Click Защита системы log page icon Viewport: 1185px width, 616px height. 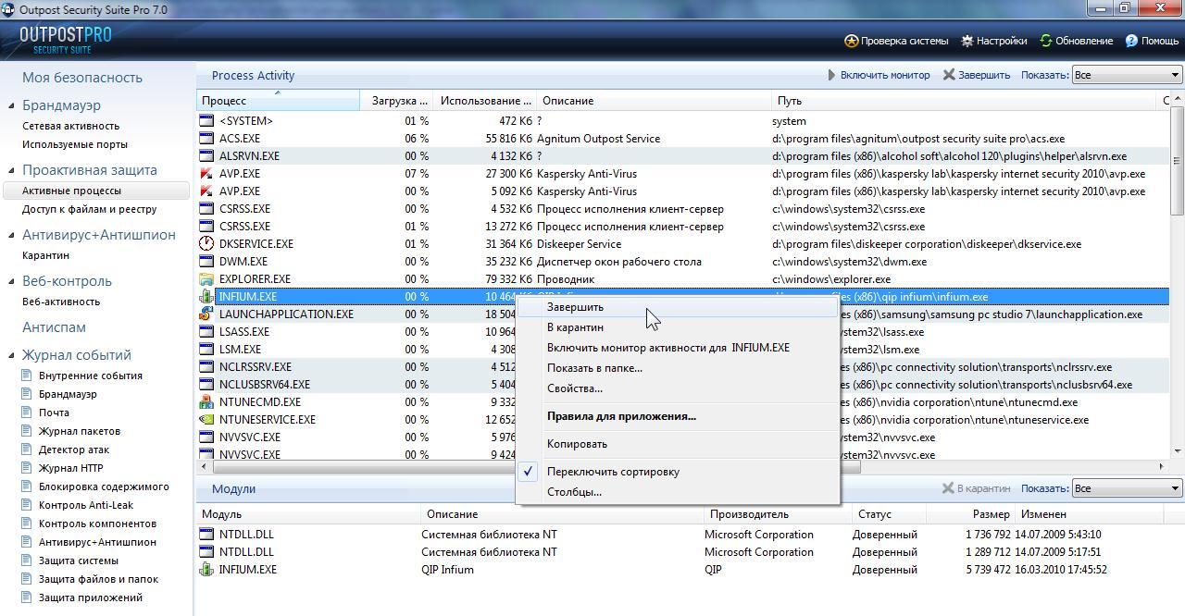(x=28, y=561)
